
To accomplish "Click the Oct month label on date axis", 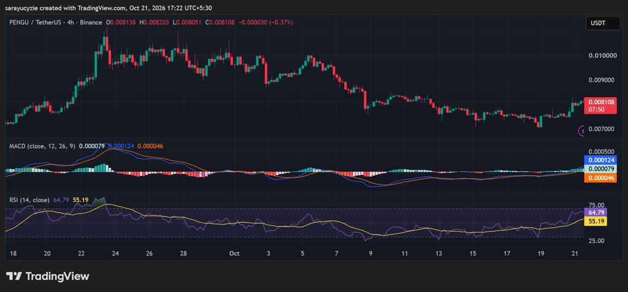I will (234, 253).
